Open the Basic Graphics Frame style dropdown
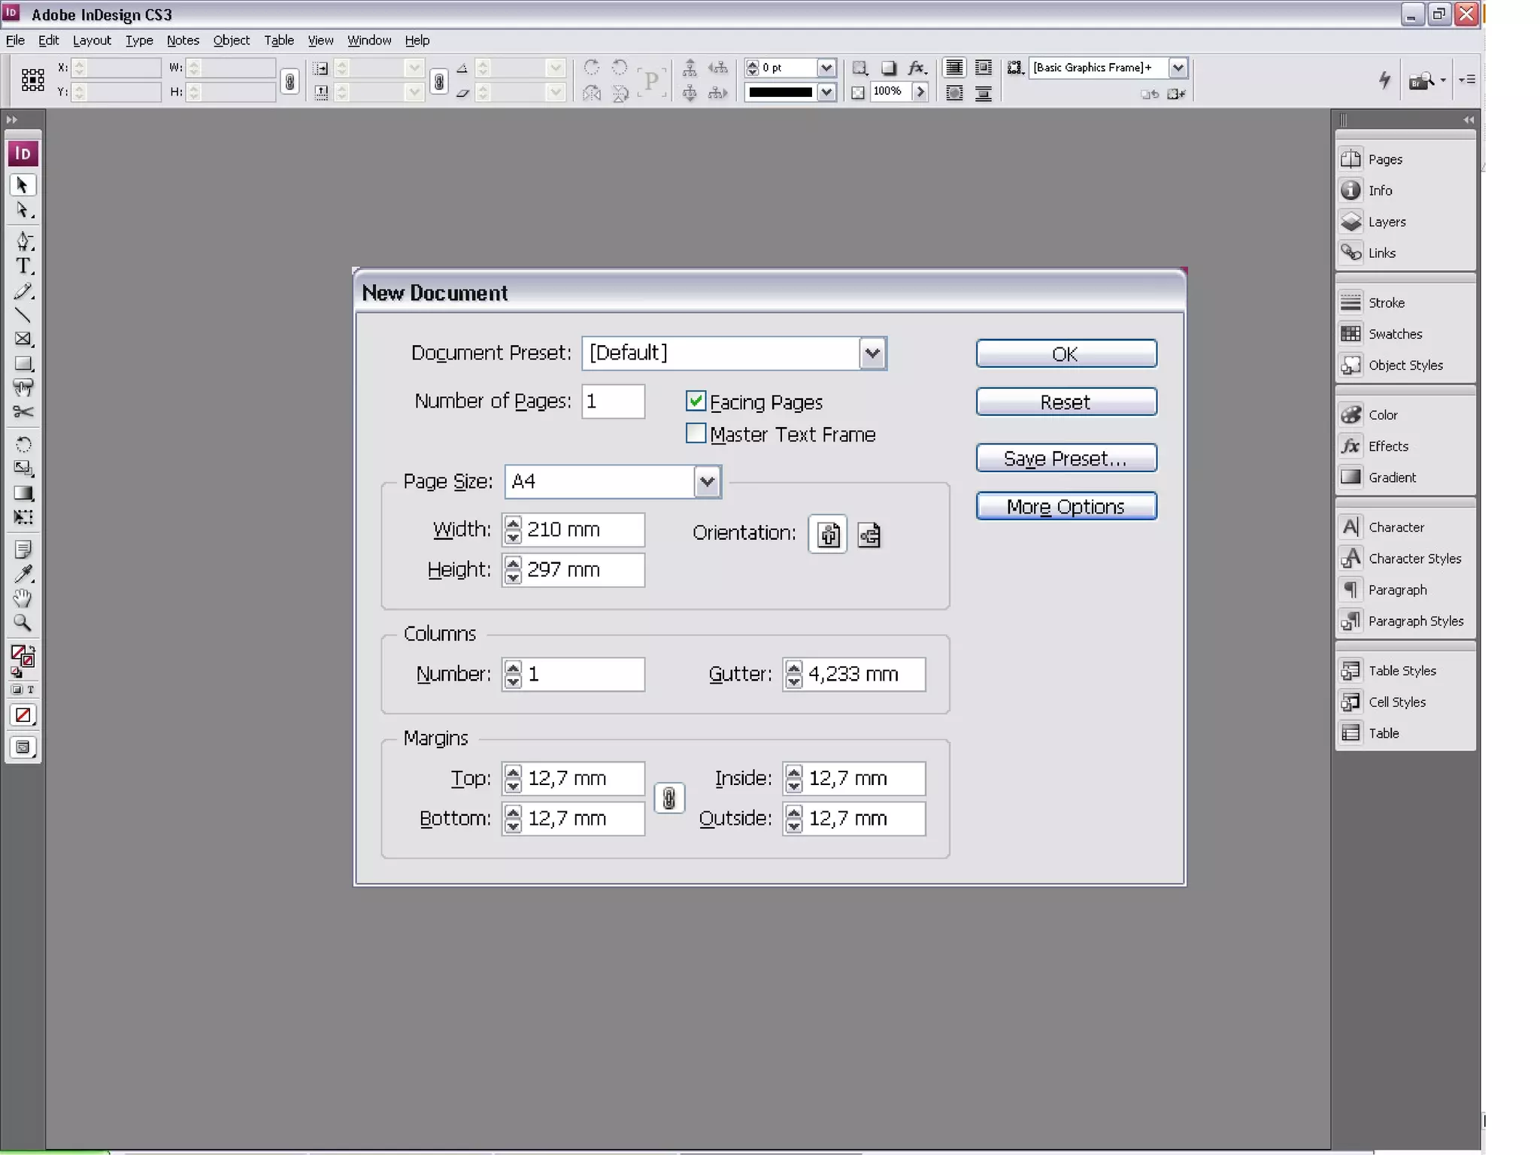 click(x=1178, y=68)
